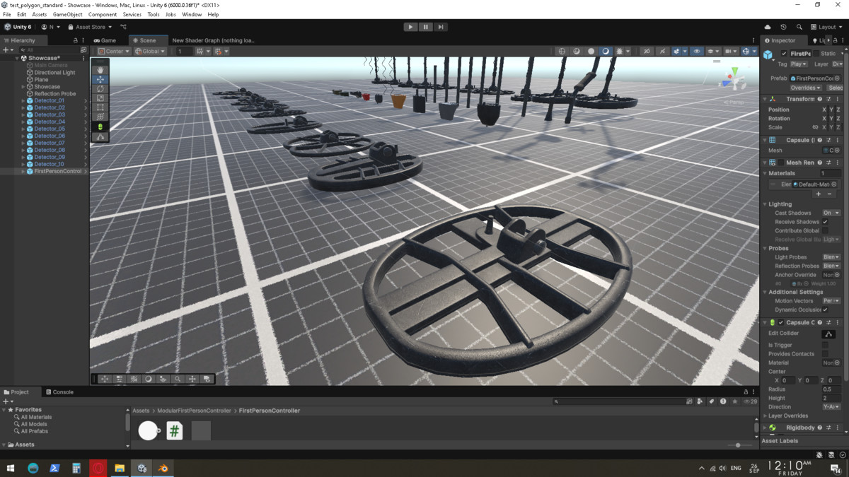Select the Rotate tool in scene toolbar
The image size is (849, 477).
[x=100, y=89]
